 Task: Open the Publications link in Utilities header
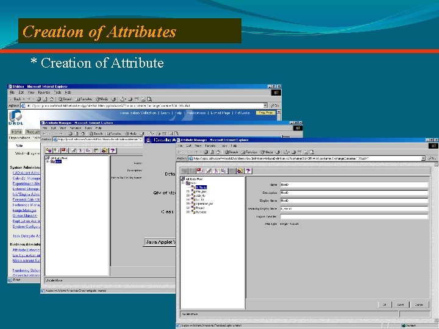(x=196, y=113)
